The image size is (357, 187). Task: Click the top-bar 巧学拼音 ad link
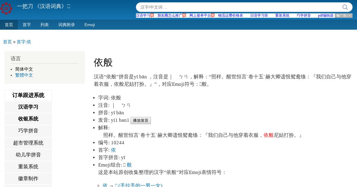(x=304, y=15)
